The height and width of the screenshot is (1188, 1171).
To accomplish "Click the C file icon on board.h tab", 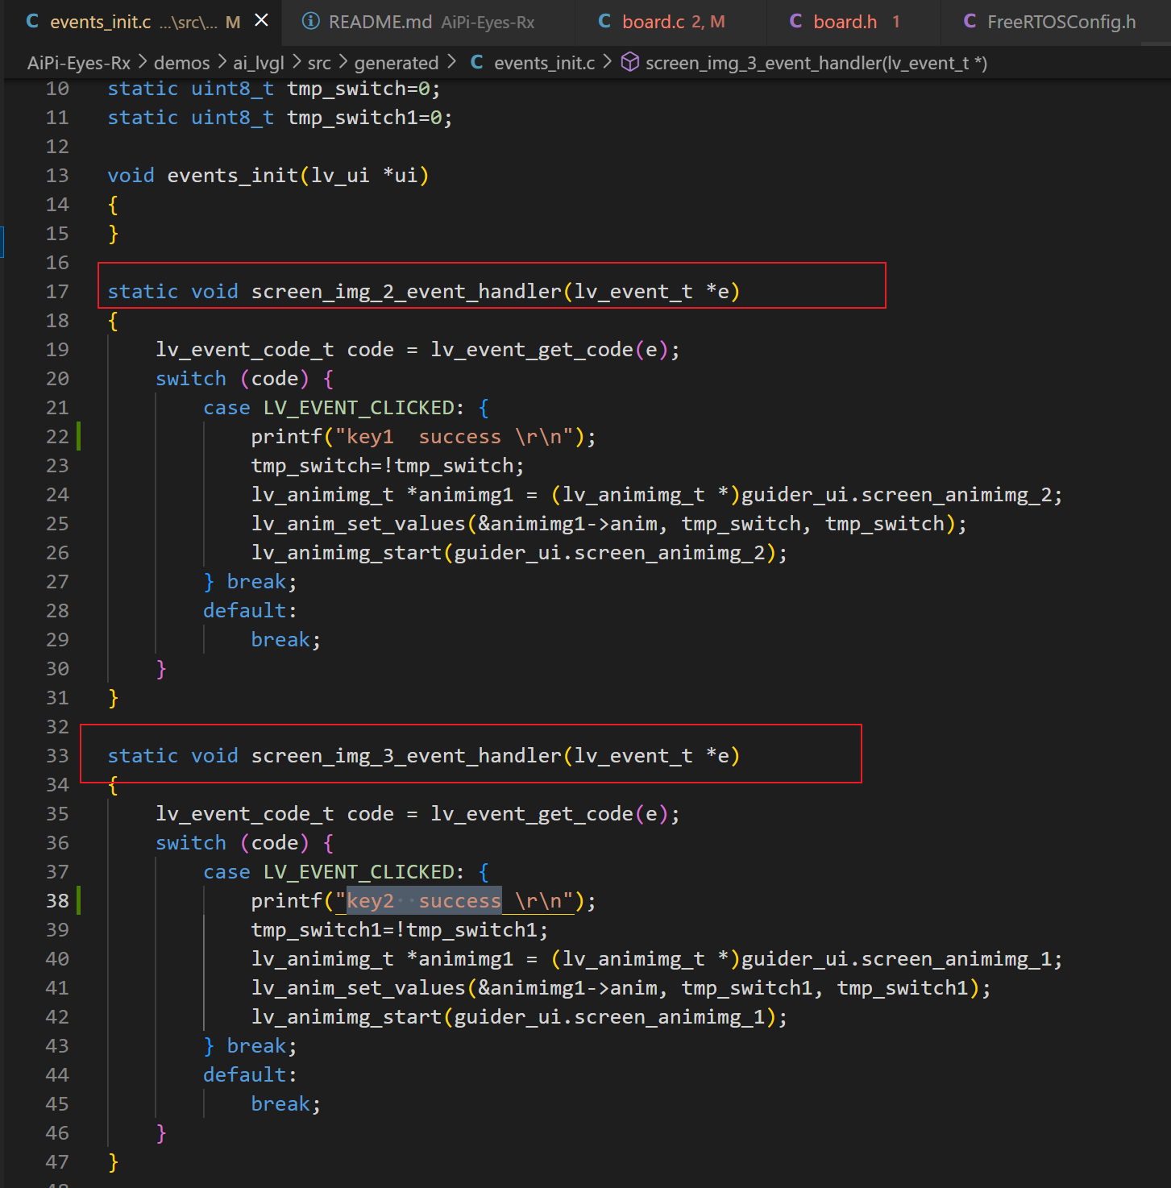I will 795,22.
